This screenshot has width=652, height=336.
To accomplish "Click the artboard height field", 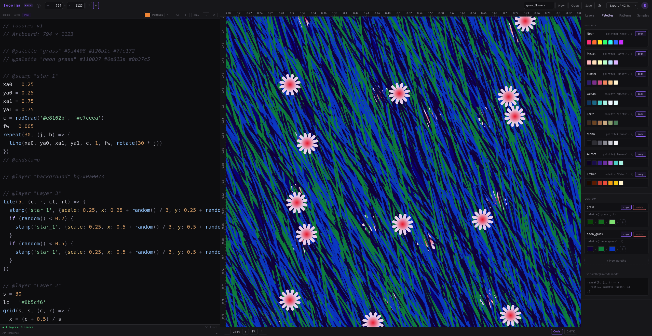I will 75,6.
